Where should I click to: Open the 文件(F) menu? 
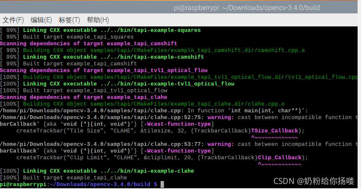point(13,20)
